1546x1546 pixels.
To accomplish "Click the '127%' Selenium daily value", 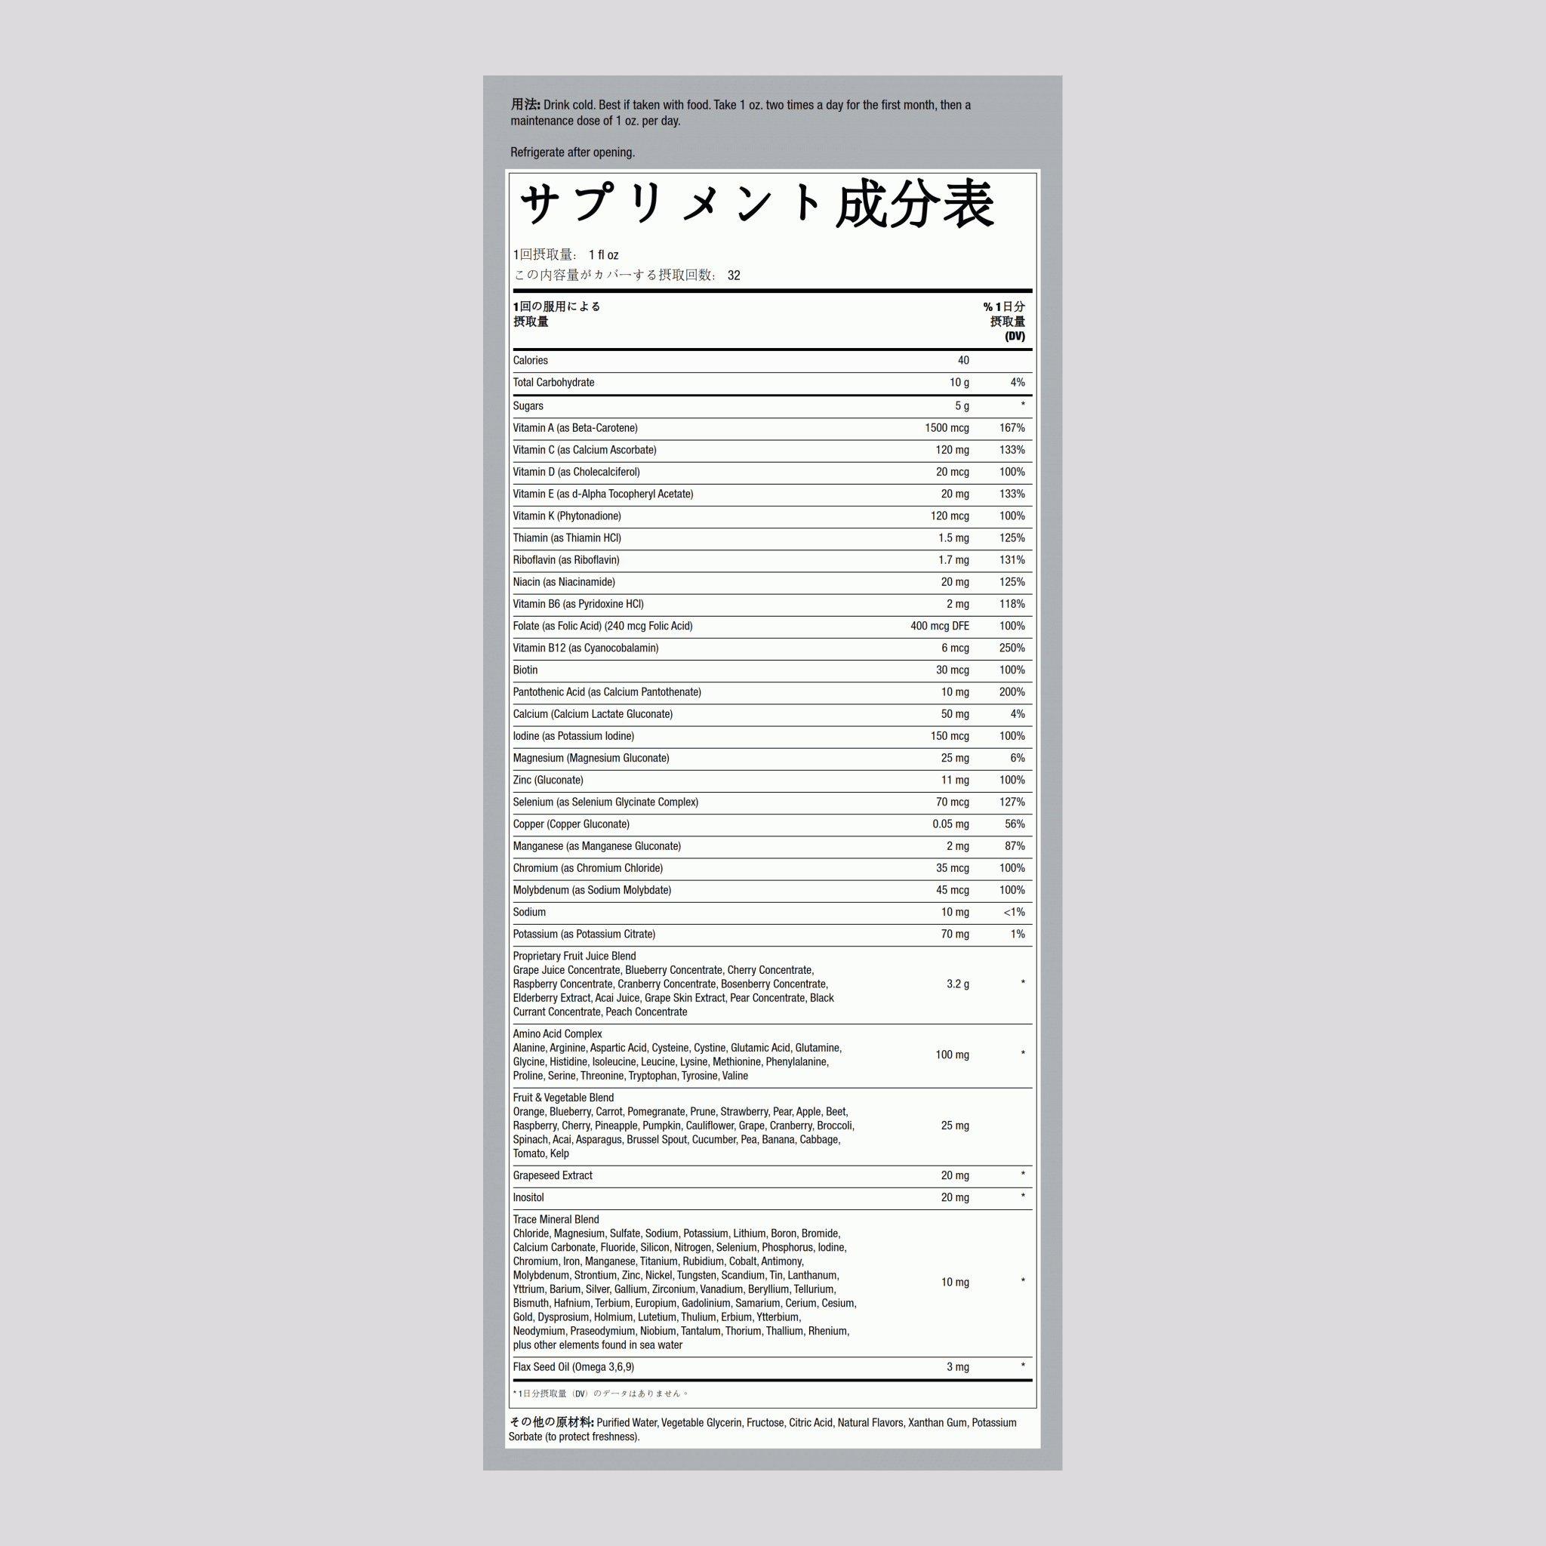I will (1012, 802).
